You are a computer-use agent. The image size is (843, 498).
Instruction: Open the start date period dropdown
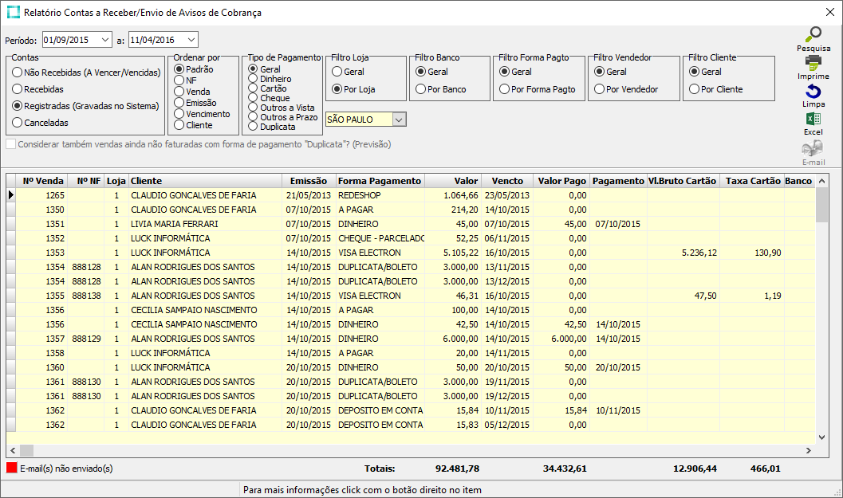[x=105, y=40]
